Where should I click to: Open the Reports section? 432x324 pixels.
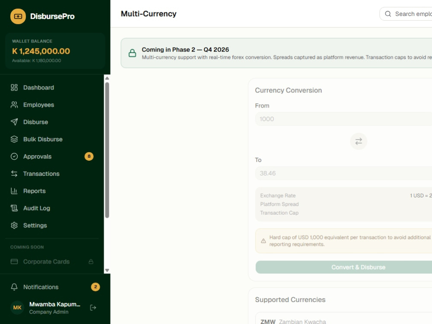click(52, 191)
